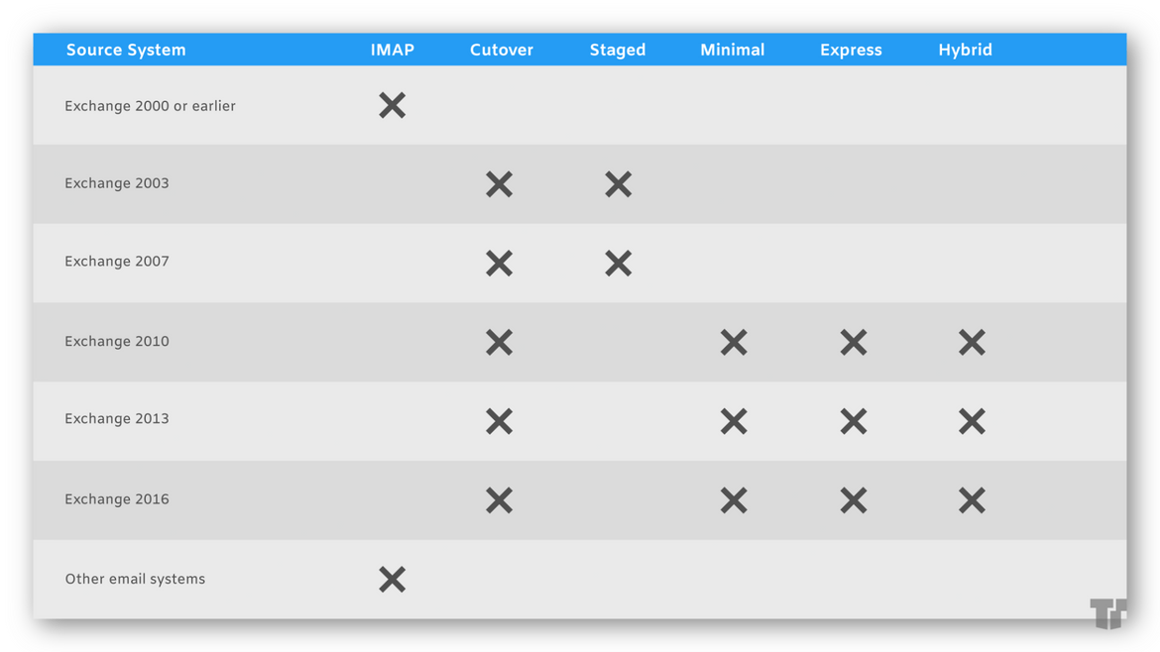Click the Source System column header
Image resolution: width=1160 pixels, height=652 pixels.
click(126, 50)
